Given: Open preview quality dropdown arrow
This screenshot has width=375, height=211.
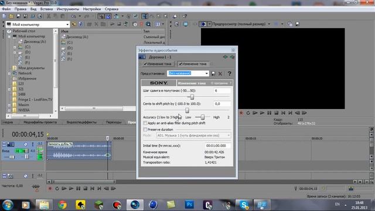Looking at the screenshot, I should pos(269,24).
